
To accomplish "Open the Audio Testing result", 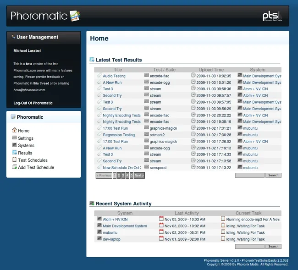I will [114, 76].
